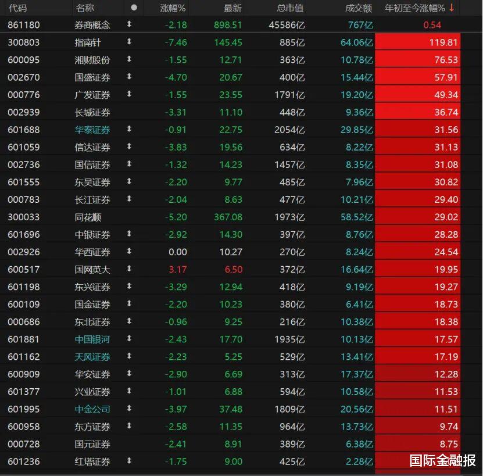Viewport: 483px width, 476px height.
Task: Click the 119.81 year-to-date gain cell
Action: [x=417, y=42]
